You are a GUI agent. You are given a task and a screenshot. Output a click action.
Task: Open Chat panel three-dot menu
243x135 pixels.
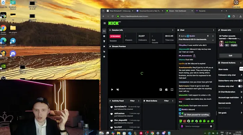[213, 30]
